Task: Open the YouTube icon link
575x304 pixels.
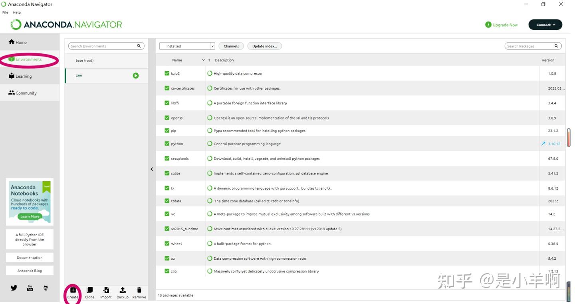Action: pyautogui.click(x=30, y=288)
